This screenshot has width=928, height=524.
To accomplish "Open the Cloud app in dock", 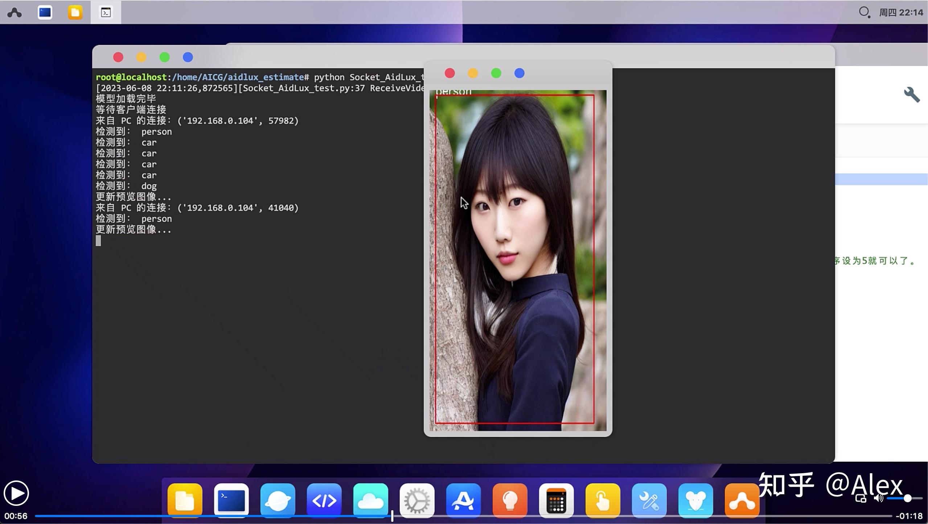I will click(x=370, y=500).
